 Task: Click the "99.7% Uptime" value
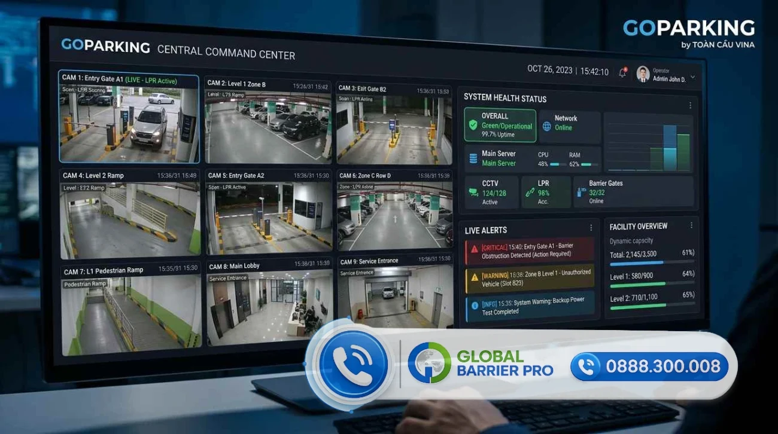(498, 135)
